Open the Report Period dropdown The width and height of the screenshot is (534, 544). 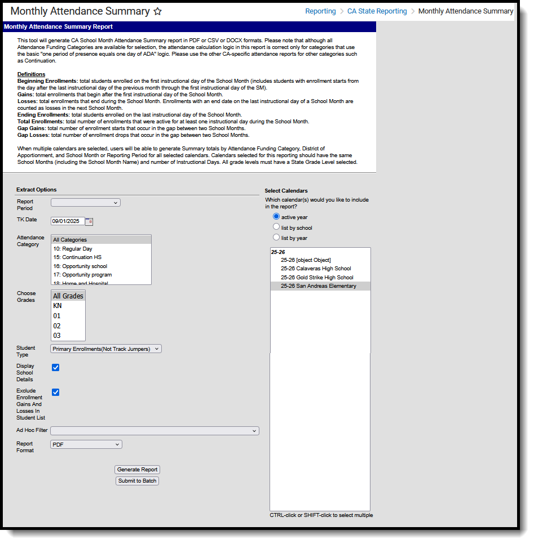coord(85,202)
